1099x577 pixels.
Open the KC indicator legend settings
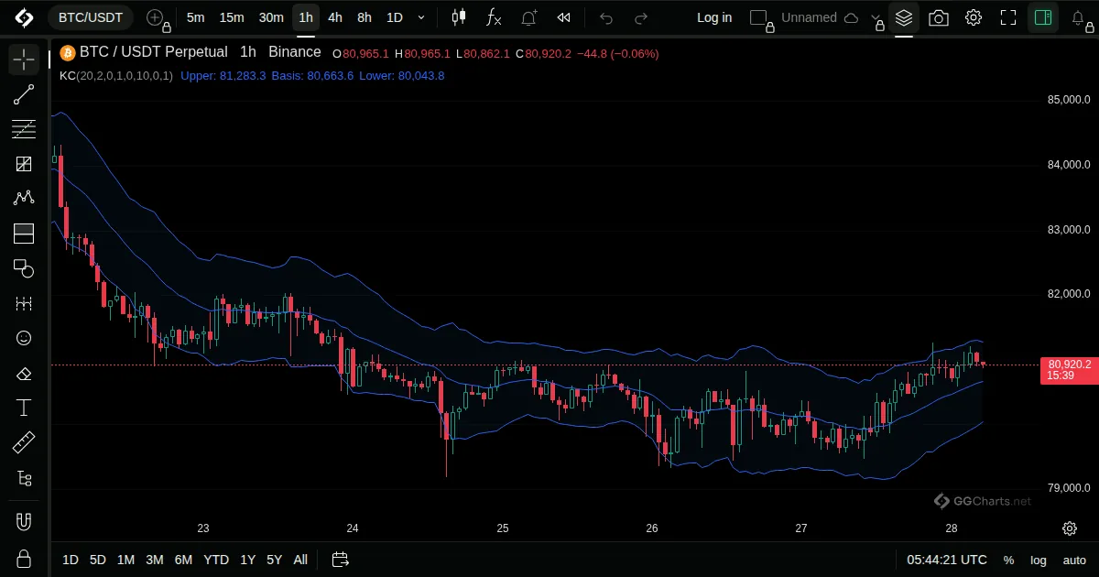pos(115,76)
